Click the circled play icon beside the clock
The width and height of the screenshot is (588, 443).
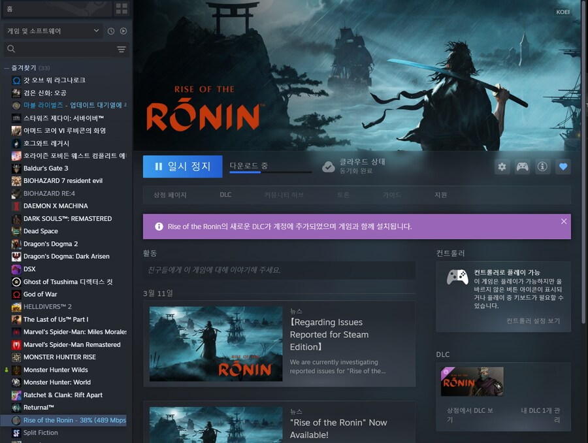click(123, 31)
